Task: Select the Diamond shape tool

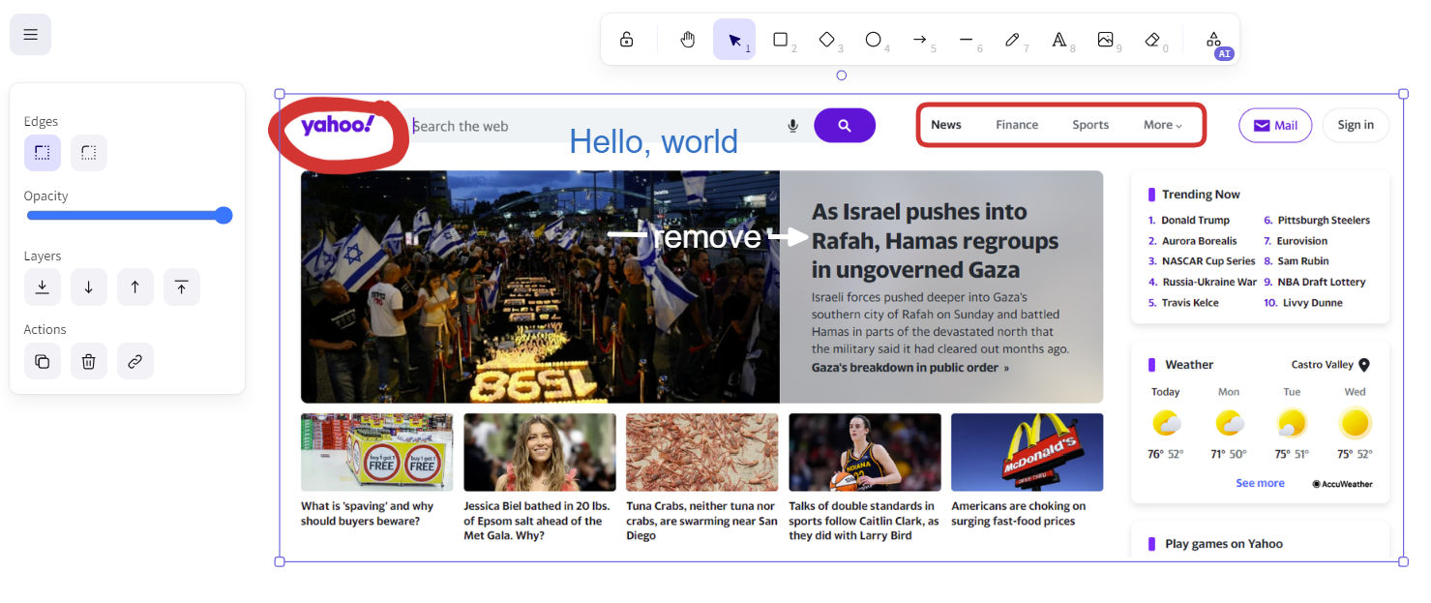Action: (x=827, y=40)
